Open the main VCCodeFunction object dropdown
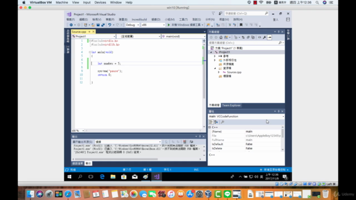The image size is (356, 200). tap(246, 116)
